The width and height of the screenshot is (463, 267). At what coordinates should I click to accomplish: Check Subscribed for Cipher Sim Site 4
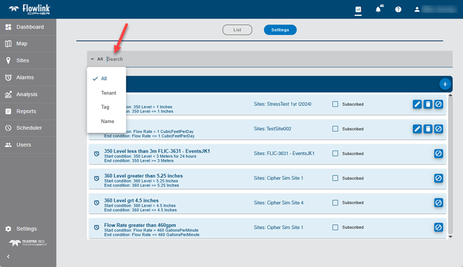(336, 203)
